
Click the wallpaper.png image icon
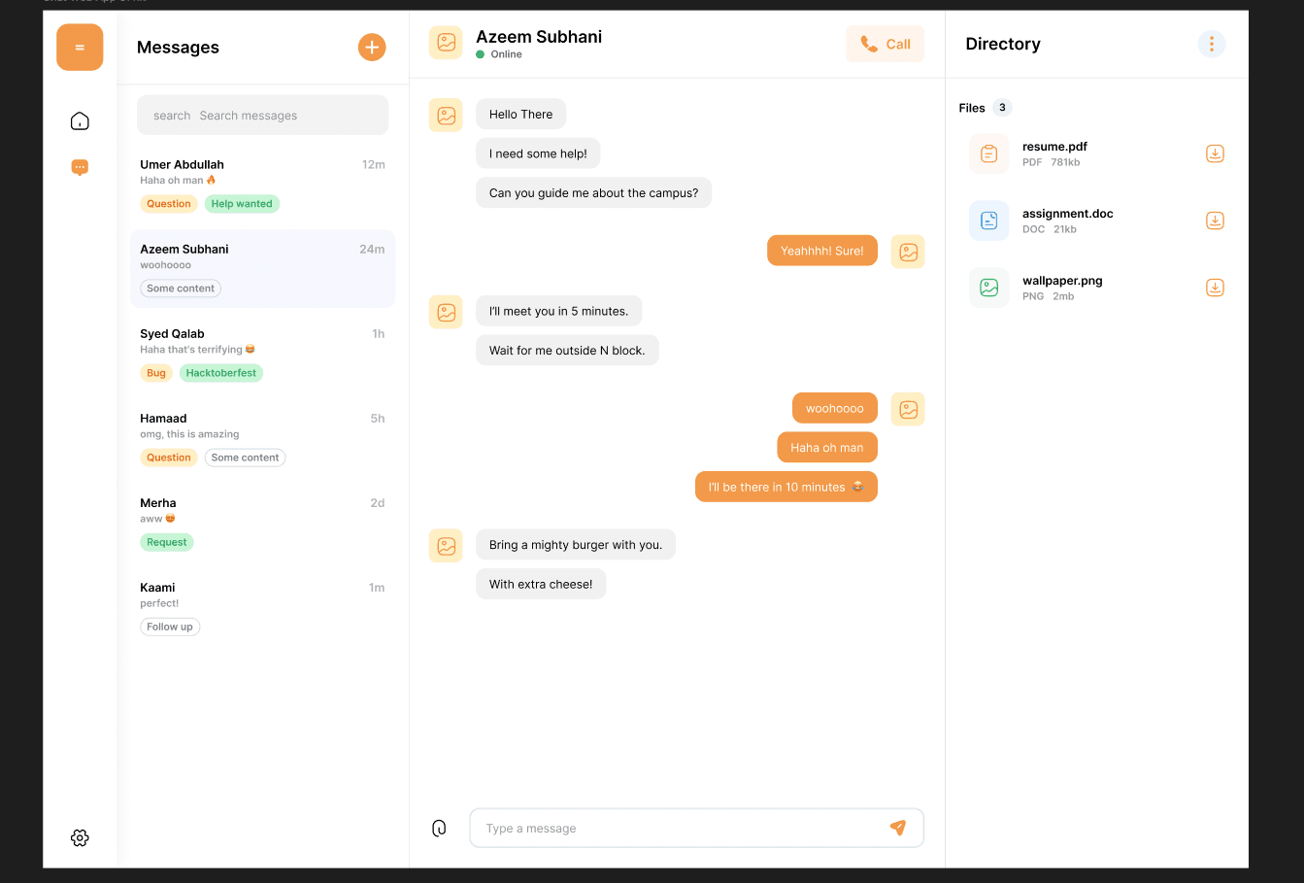[x=988, y=288]
